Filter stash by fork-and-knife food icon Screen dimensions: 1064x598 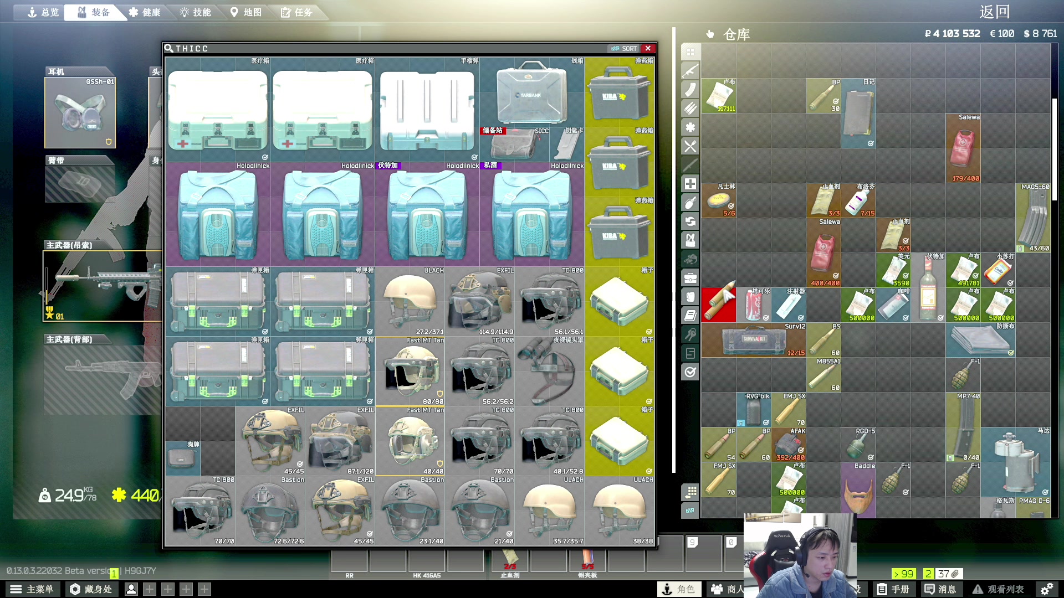tap(690, 146)
